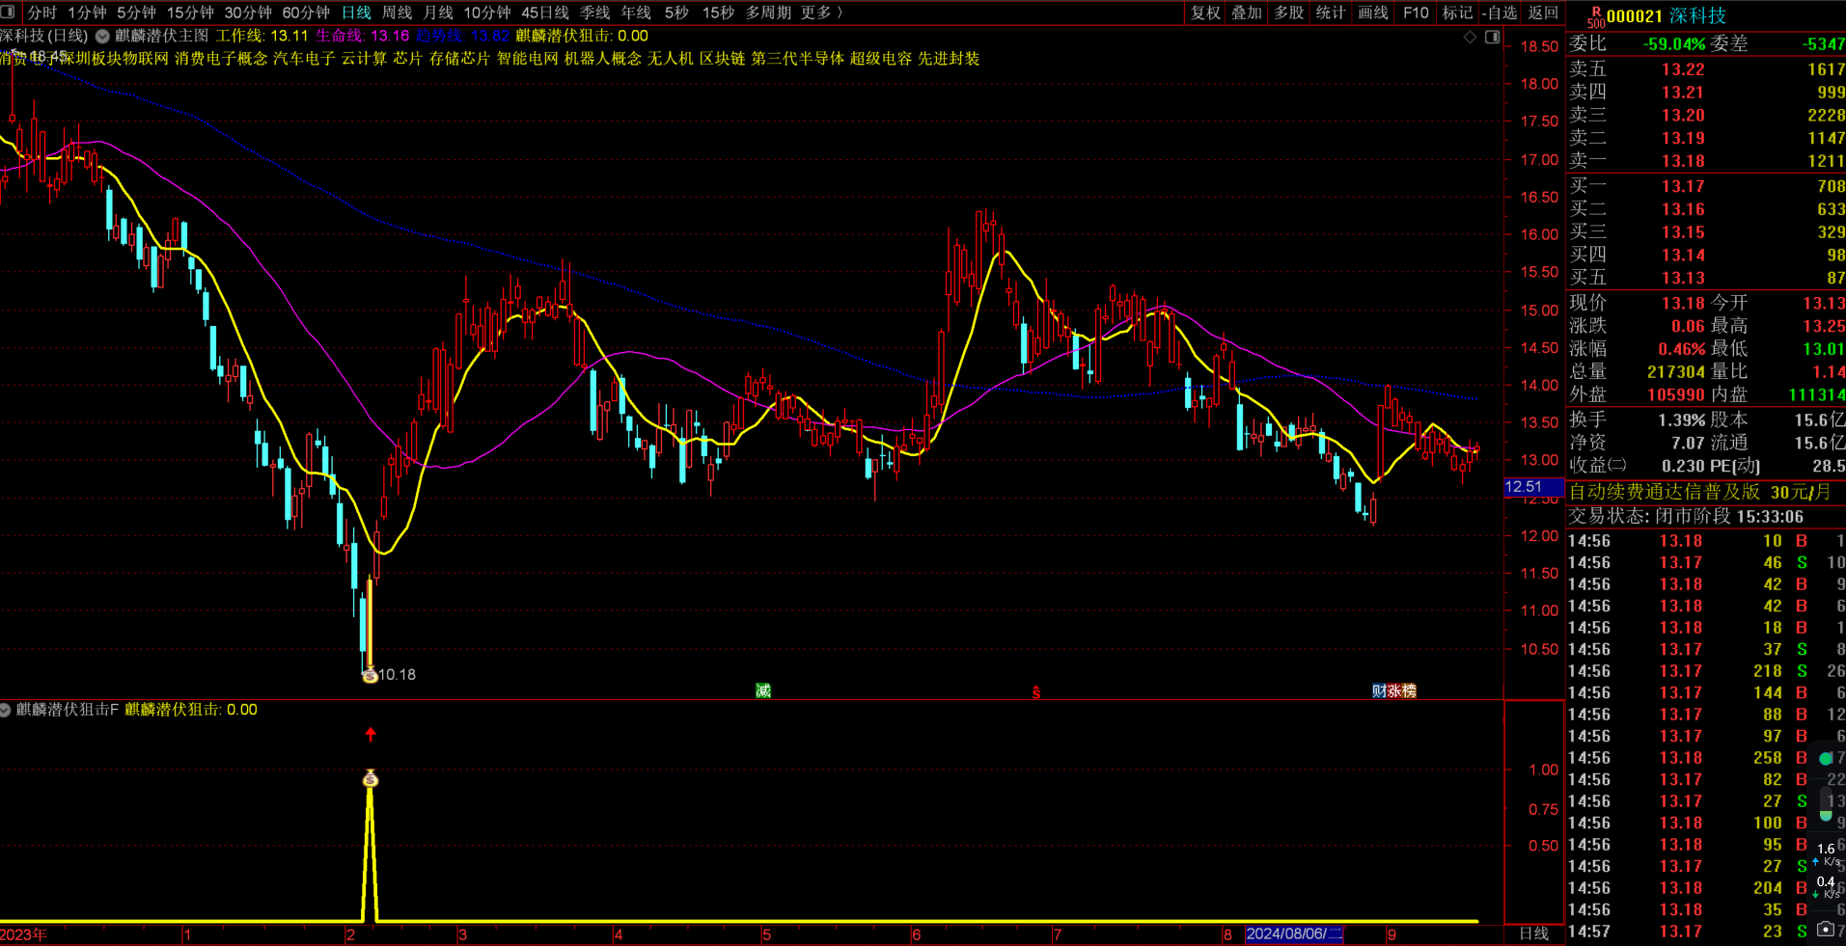Select the 45日线 period tab
Viewport: 1846px width, 946px height.
pos(545,13)
